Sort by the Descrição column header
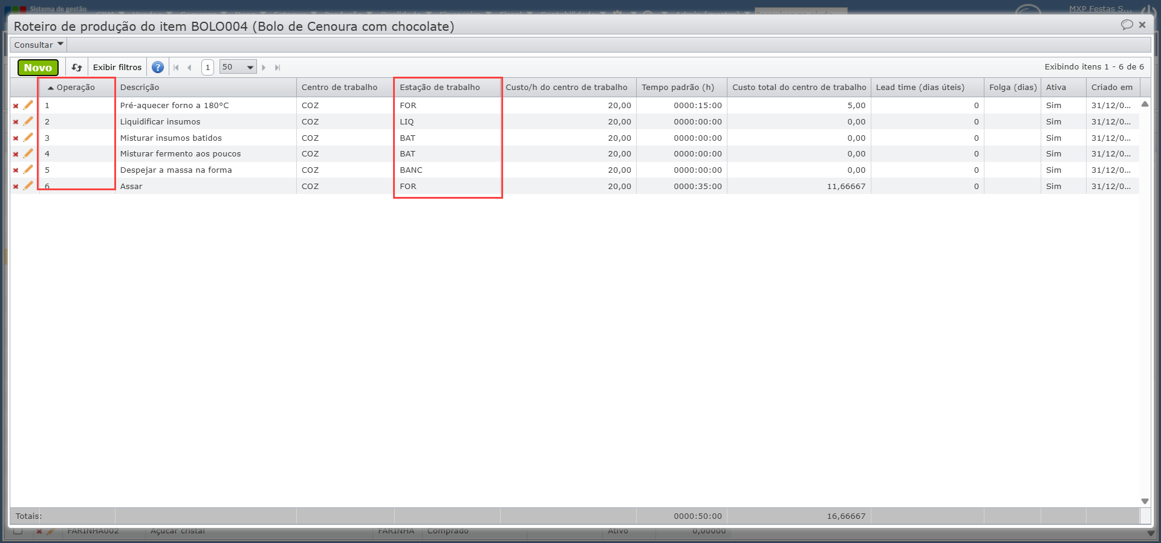This screenshot has height=543, width=1161. (206, 88)
